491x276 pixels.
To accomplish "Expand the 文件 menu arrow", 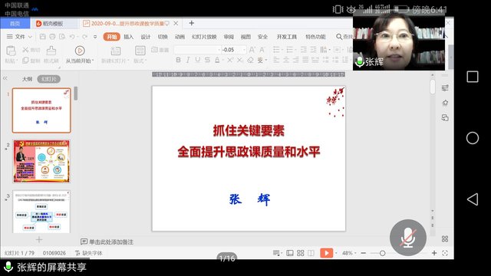I will pos(31,37).
